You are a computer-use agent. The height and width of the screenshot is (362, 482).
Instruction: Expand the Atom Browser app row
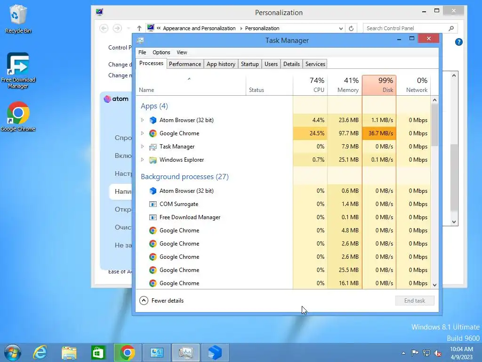pyautogui.click(x=142, y=120)
